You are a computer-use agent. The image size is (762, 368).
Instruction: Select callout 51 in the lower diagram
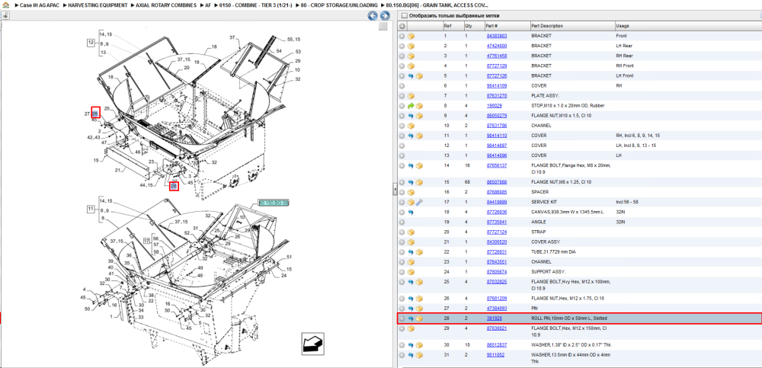pyautogui.click(x=289, y=257)
